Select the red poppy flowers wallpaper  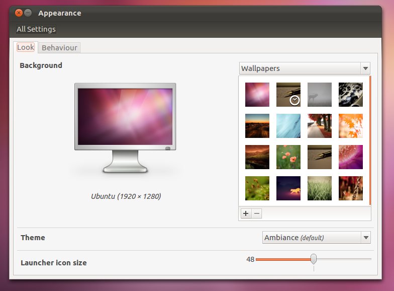click(x=288, y=157)
